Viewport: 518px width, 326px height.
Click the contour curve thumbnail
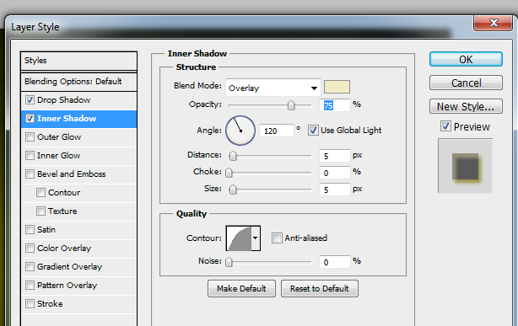point(239,238)
